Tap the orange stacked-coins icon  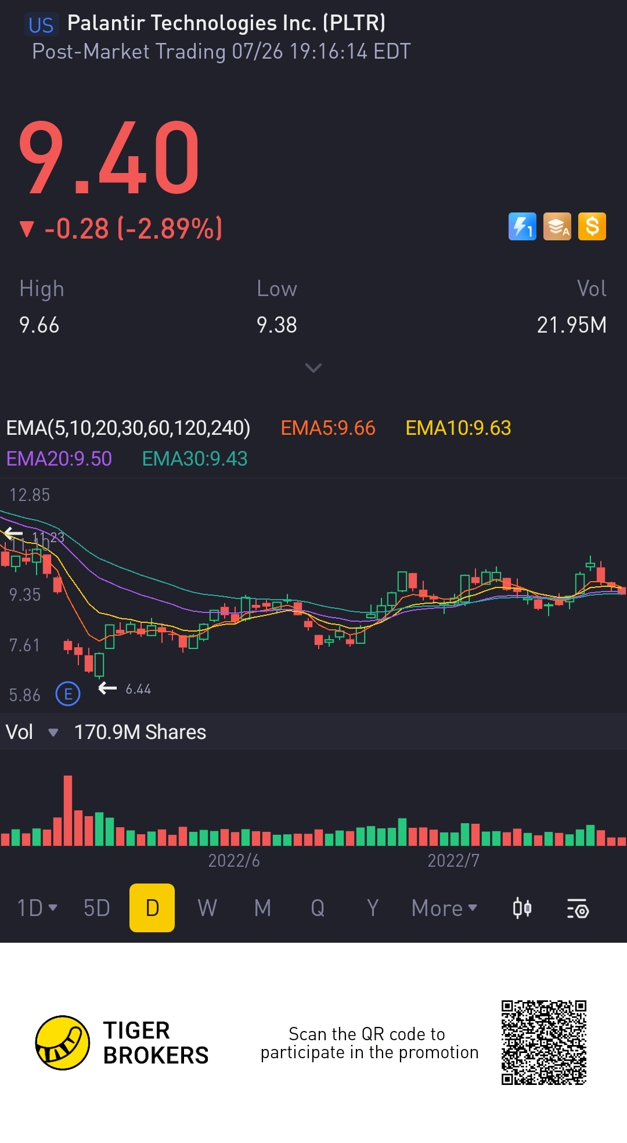557,226
